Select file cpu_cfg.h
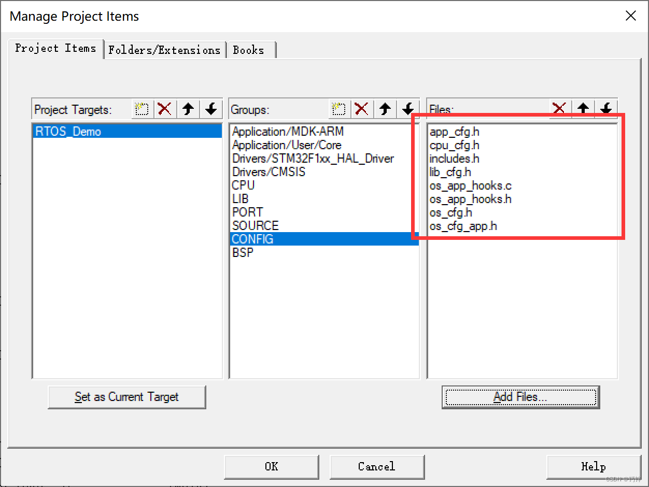 (523, 145)
